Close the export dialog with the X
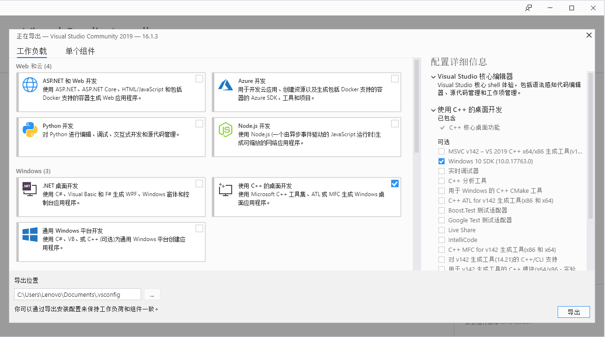The image size is (605, 337). click(x=589, y=35)
